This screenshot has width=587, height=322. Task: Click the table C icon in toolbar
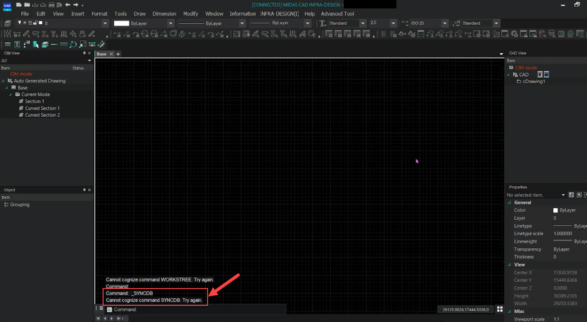pyautogui.click(x=357, y=34)
